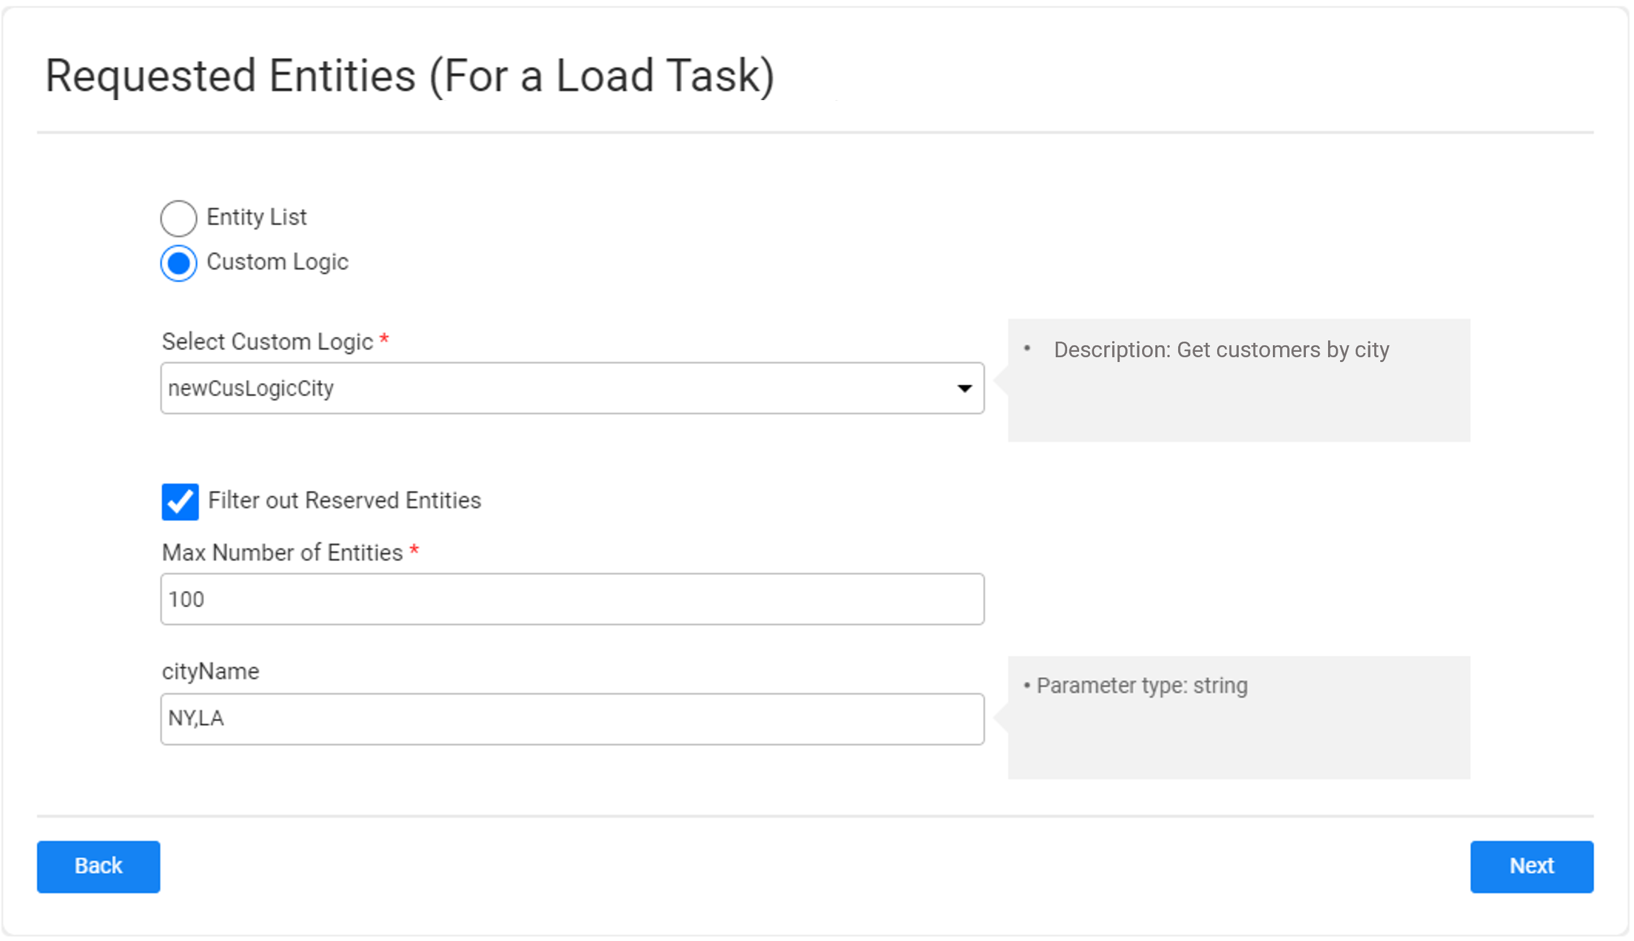This screenshot has width=1634, height=941.
Task: Click the NY,LA text in cityName box
Action: point(196,719)
